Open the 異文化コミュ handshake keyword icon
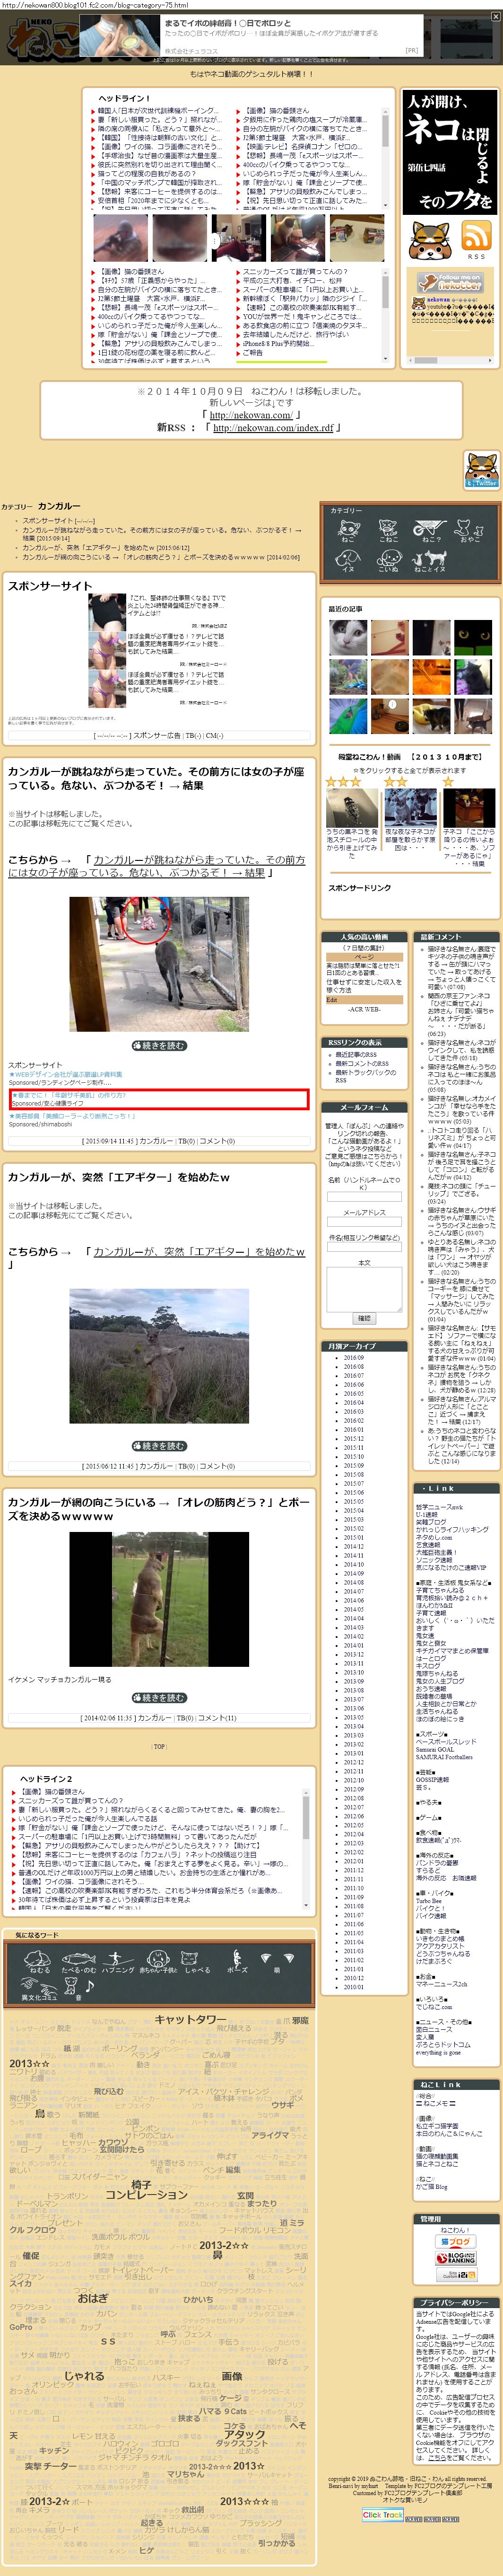This screenshot has width=503, height=2576. pyautogui.click(x=40, y=1990)
